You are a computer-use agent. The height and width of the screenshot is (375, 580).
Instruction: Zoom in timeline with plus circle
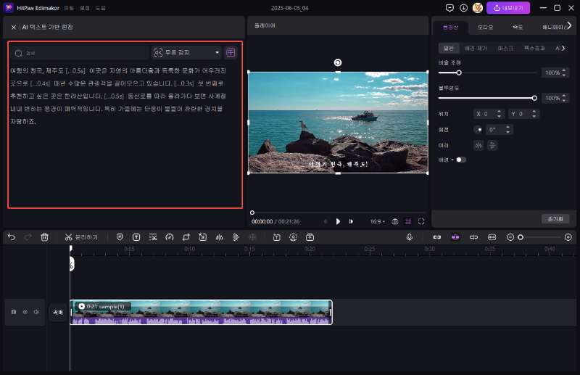click(568, 237)
